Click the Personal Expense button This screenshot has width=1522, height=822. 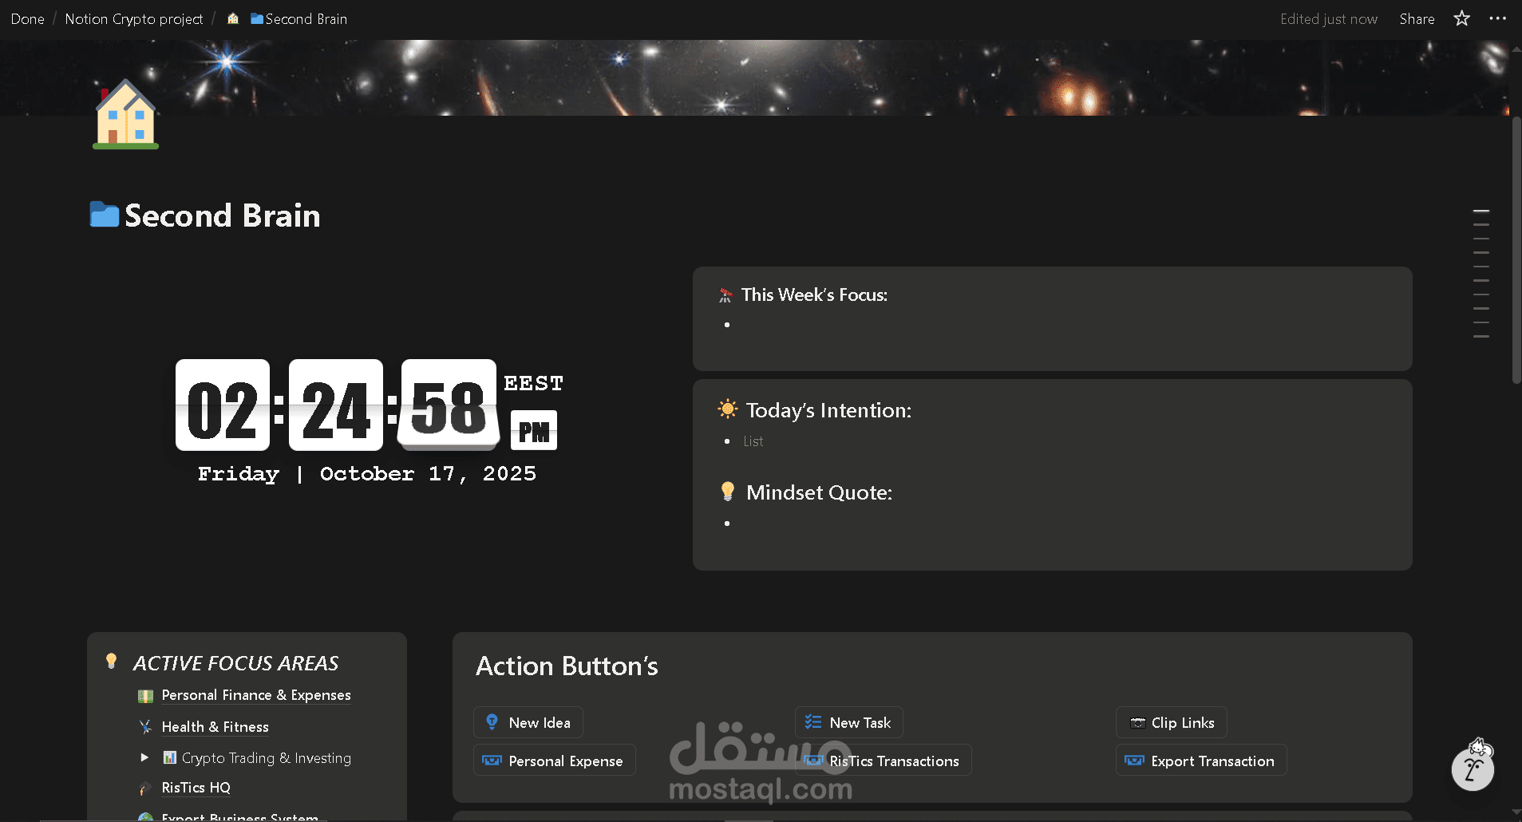coord(555,761)
